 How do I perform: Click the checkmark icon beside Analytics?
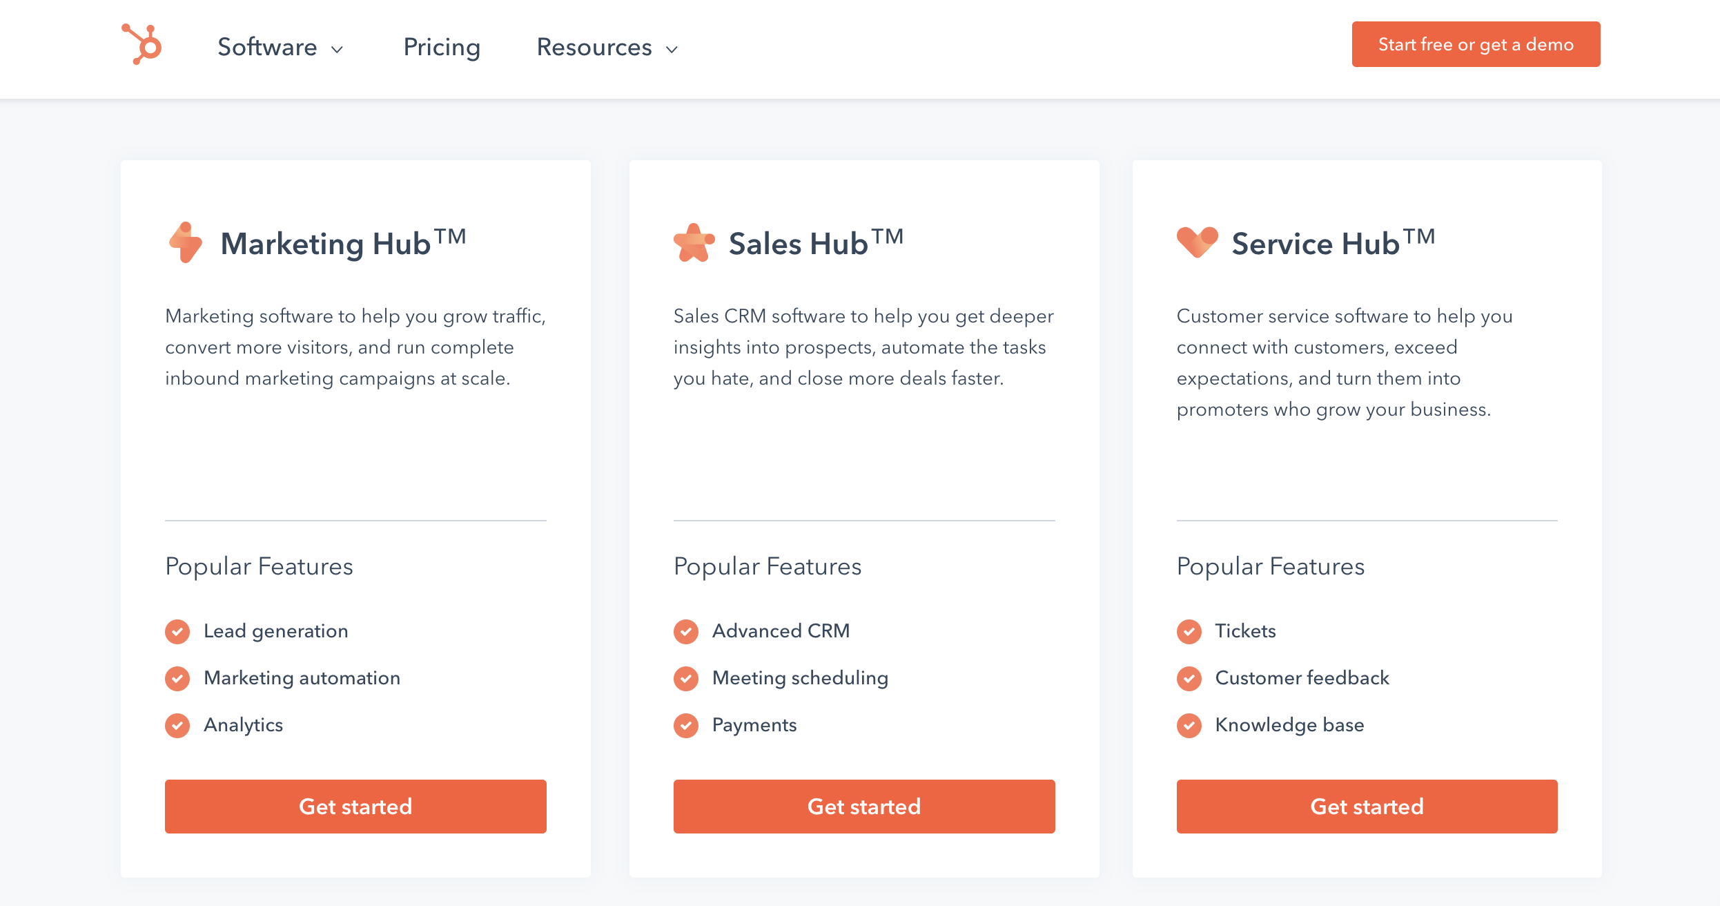tap(177, 725)
